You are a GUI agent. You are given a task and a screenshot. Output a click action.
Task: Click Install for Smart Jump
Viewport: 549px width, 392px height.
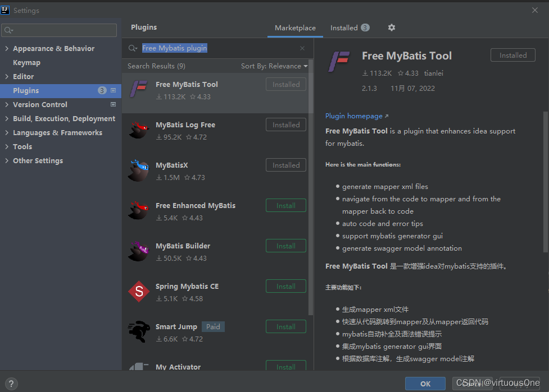pos(285,326)
